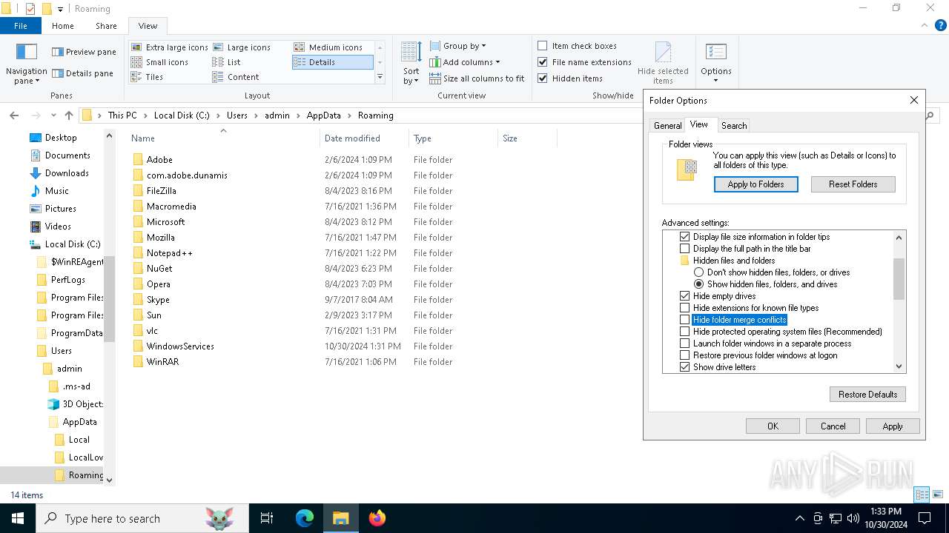Screen dimensions: 949x533
Task: Click Restore Defaults button
Action: pos(868,395)
